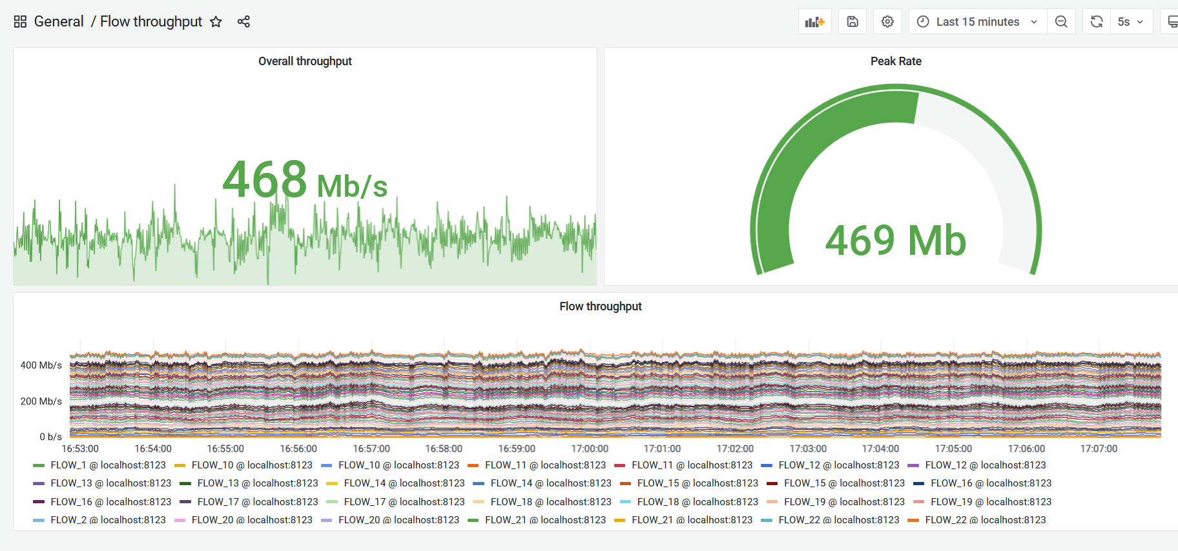Select the purple FLOW_13 legend label
This screenshot has height=551, width=1178.
tap(111, 483)
